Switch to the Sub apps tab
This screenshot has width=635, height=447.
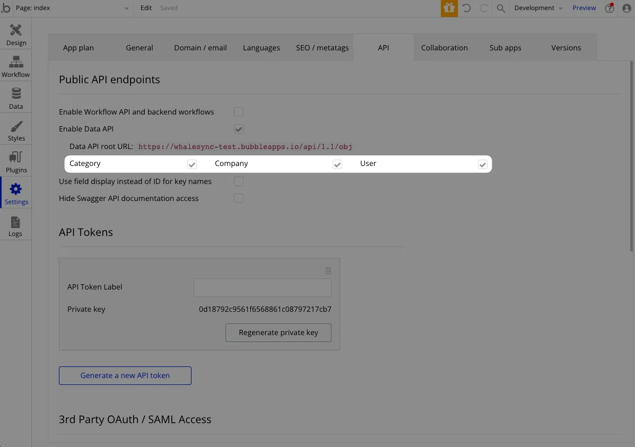pos(506,47)
